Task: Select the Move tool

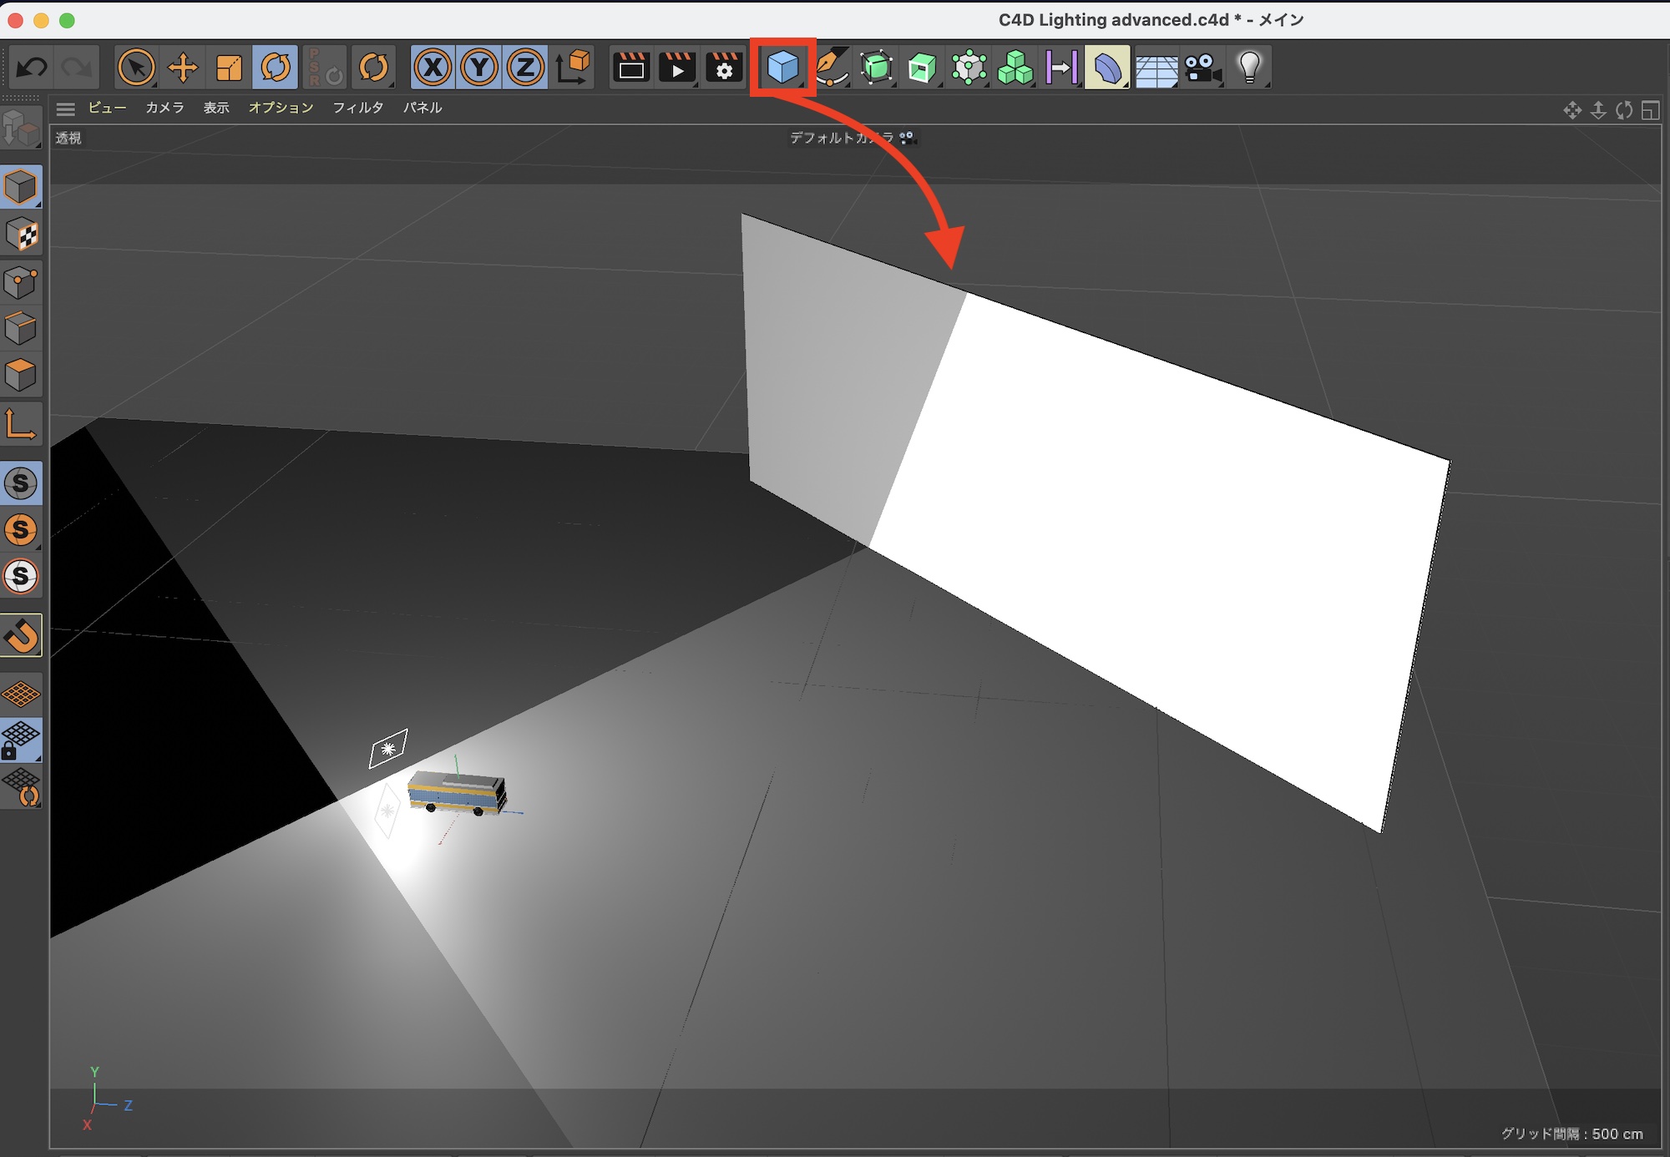Action: coord(182,68)
